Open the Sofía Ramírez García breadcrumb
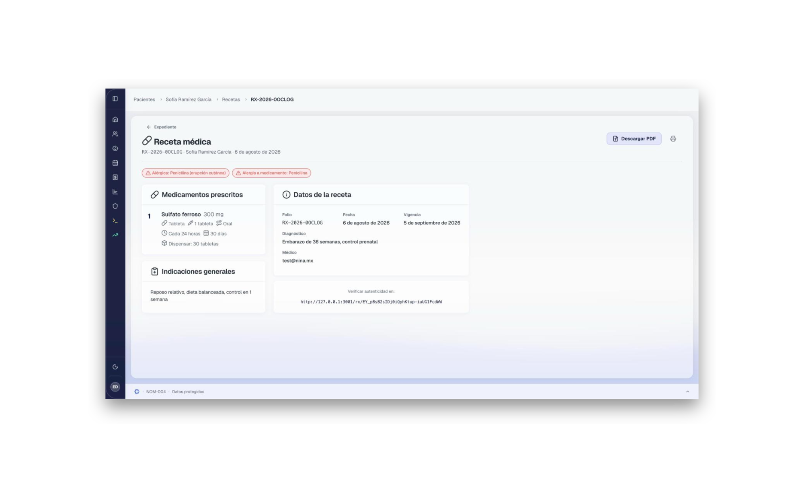Screen dimensions: 804x503 tap(189, 99)
